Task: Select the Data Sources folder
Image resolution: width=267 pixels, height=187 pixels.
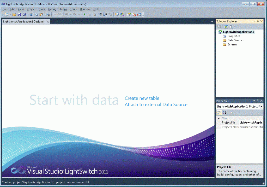Action: click(235, 40)
